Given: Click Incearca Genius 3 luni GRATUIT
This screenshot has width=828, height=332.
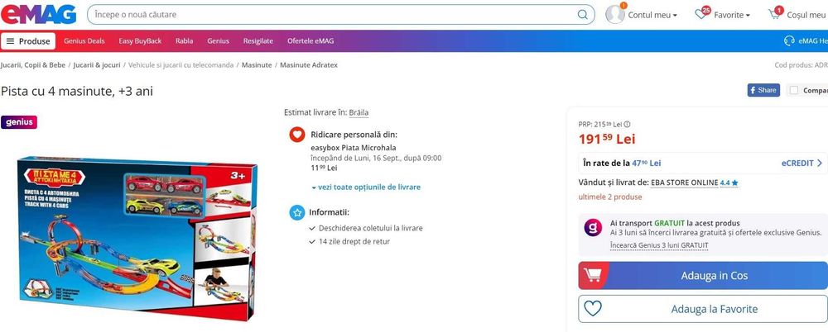Looking at the screenshot, I should point(659,245).
